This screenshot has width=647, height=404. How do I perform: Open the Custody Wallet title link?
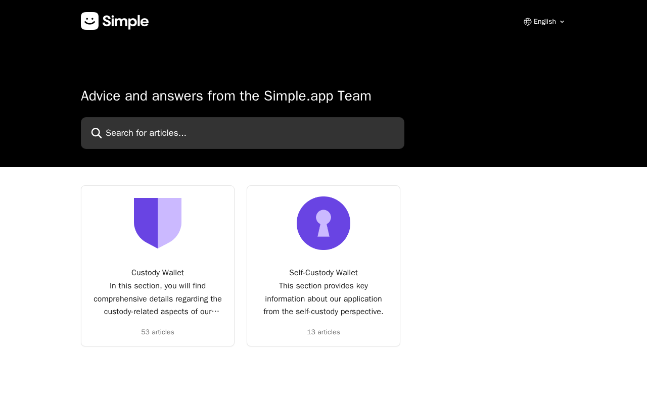158,273
